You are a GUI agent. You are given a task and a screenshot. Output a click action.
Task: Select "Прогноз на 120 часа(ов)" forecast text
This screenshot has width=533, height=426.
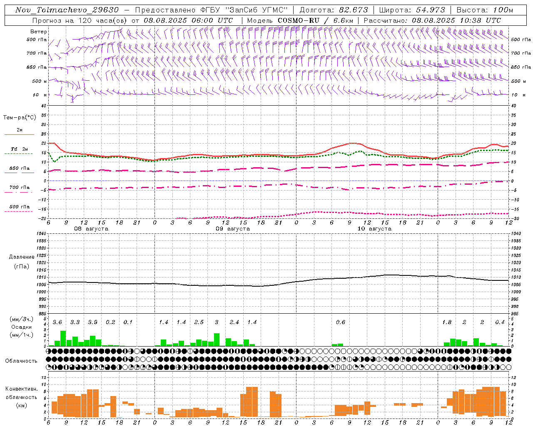coord(80,20)
